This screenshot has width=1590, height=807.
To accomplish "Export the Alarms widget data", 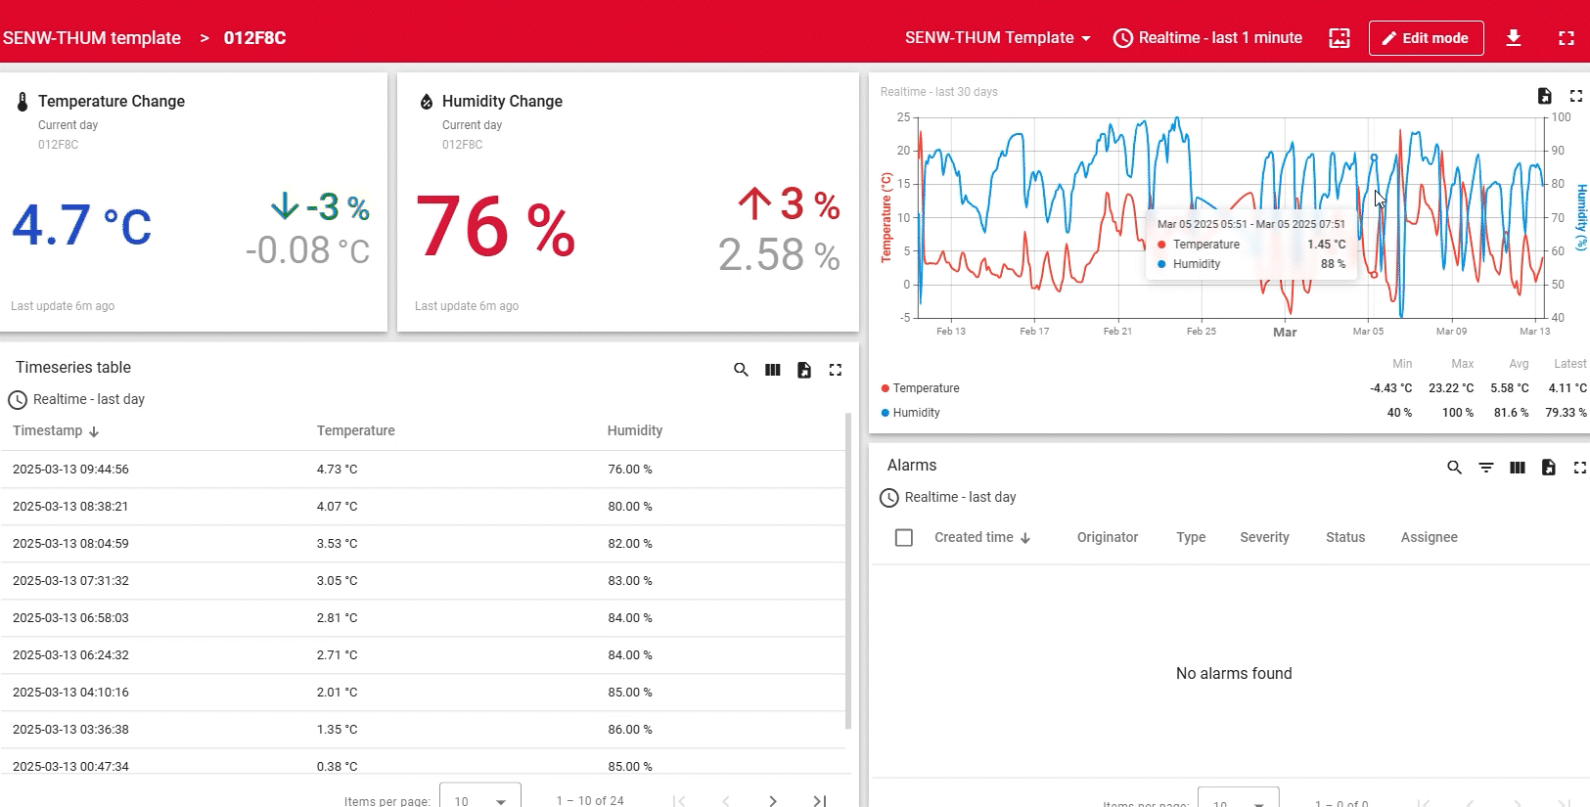I will pyautogui.click(x=1548, y=468).
